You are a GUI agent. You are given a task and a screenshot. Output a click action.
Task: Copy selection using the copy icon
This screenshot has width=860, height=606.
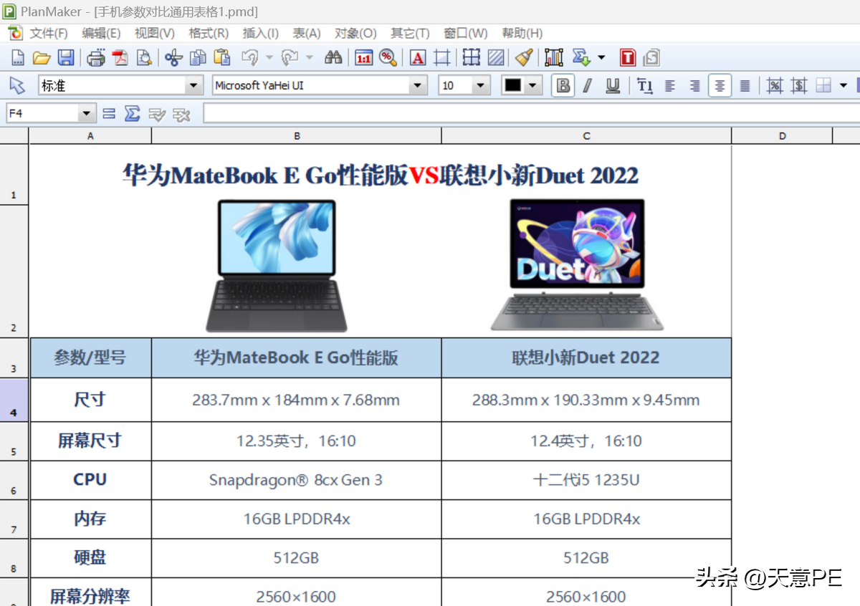198,58
